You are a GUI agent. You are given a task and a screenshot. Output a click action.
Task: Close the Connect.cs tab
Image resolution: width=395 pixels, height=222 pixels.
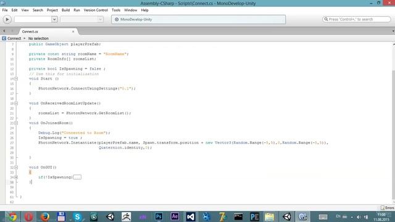coord(73,31)
